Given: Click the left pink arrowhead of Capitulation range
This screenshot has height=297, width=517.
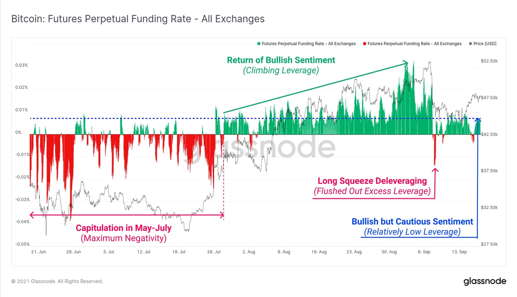Looking at the screenshot, I should coord(32,215).
